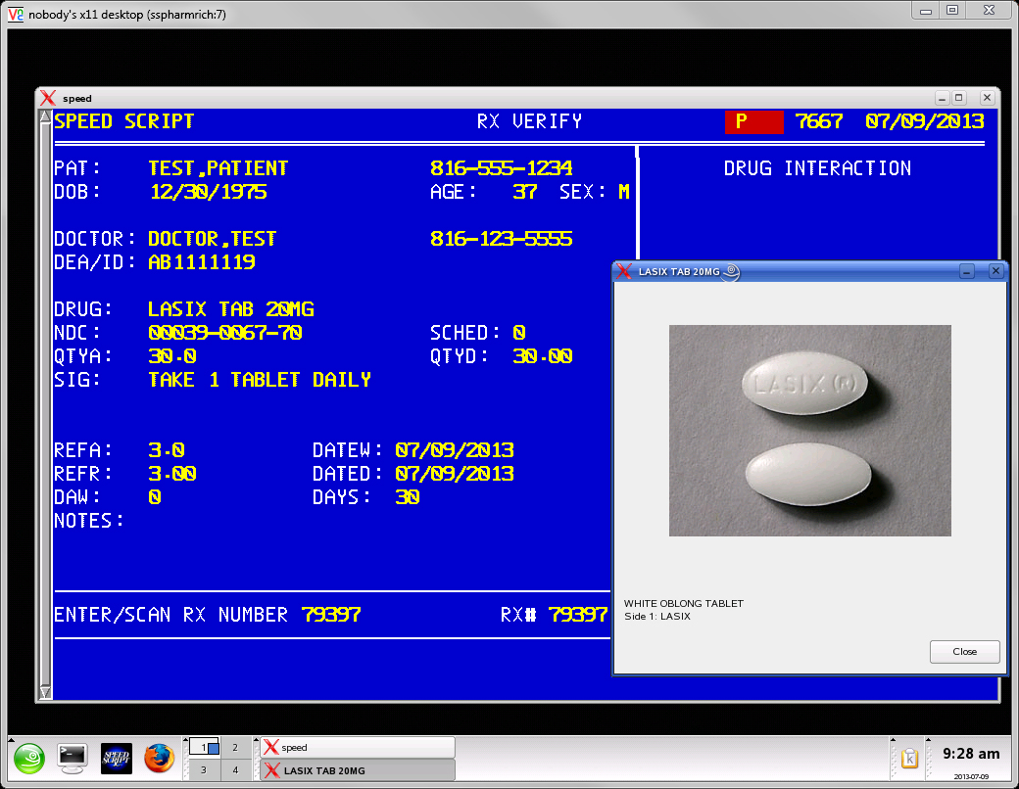The height and width of the screenshot is (789, 1019).
Task: Maximize the speed window
Action: pyautogui.click(x=958, y=98)
